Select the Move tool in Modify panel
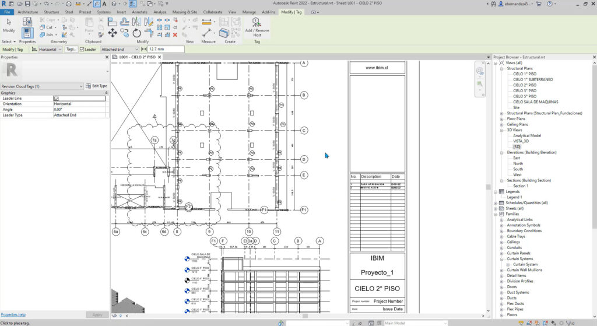Screen dimensions: 597x326 (x=113, y=32)
